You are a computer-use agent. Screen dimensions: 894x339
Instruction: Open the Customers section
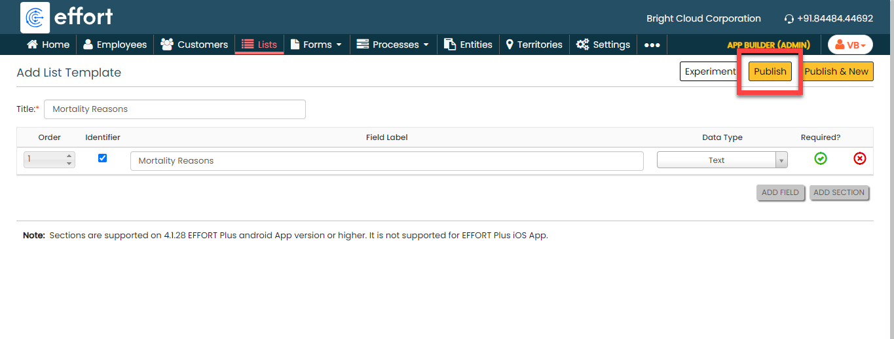point(194,45)
